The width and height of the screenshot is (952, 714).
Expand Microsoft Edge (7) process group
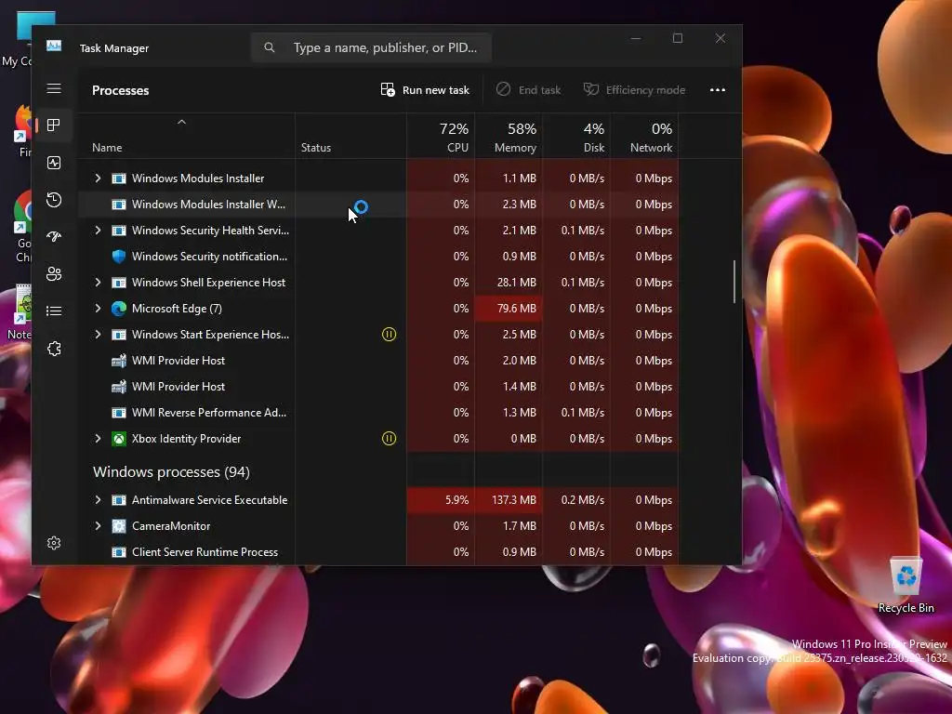coord(98,309)
